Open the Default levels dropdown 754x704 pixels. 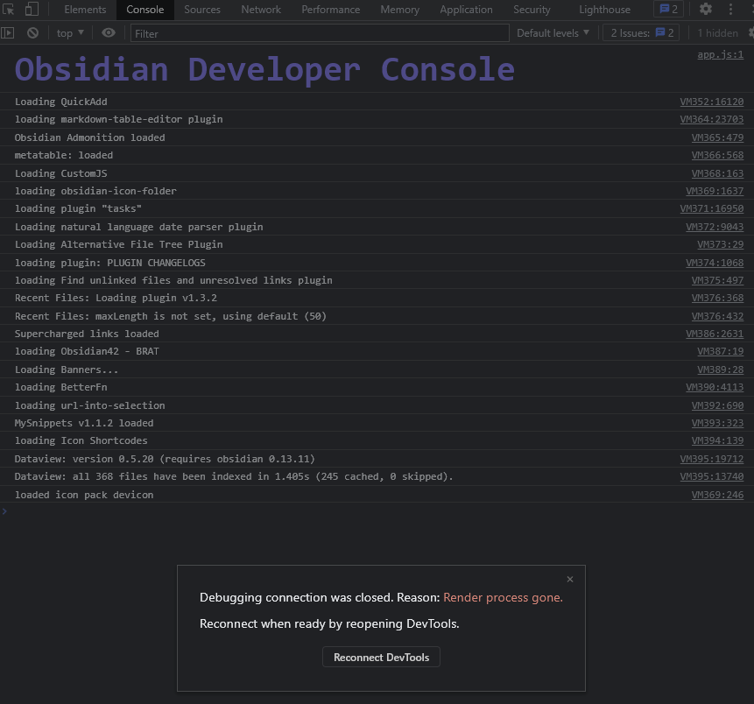[553, 32]
